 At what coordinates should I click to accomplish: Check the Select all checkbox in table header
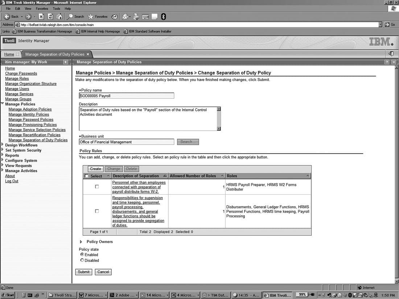(x=87, y=176)
